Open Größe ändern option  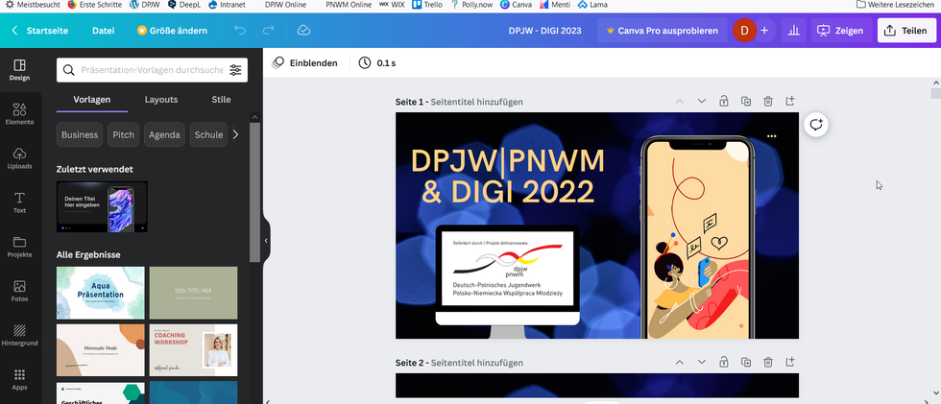tap(172, 31)
